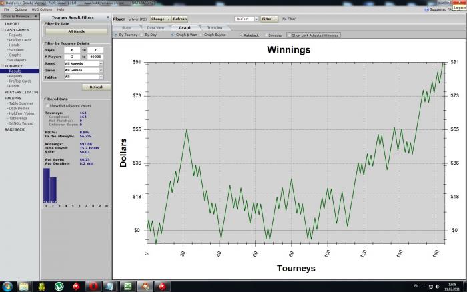
Task: Open the HUD Options menu
Action: (x=41, y=9)
